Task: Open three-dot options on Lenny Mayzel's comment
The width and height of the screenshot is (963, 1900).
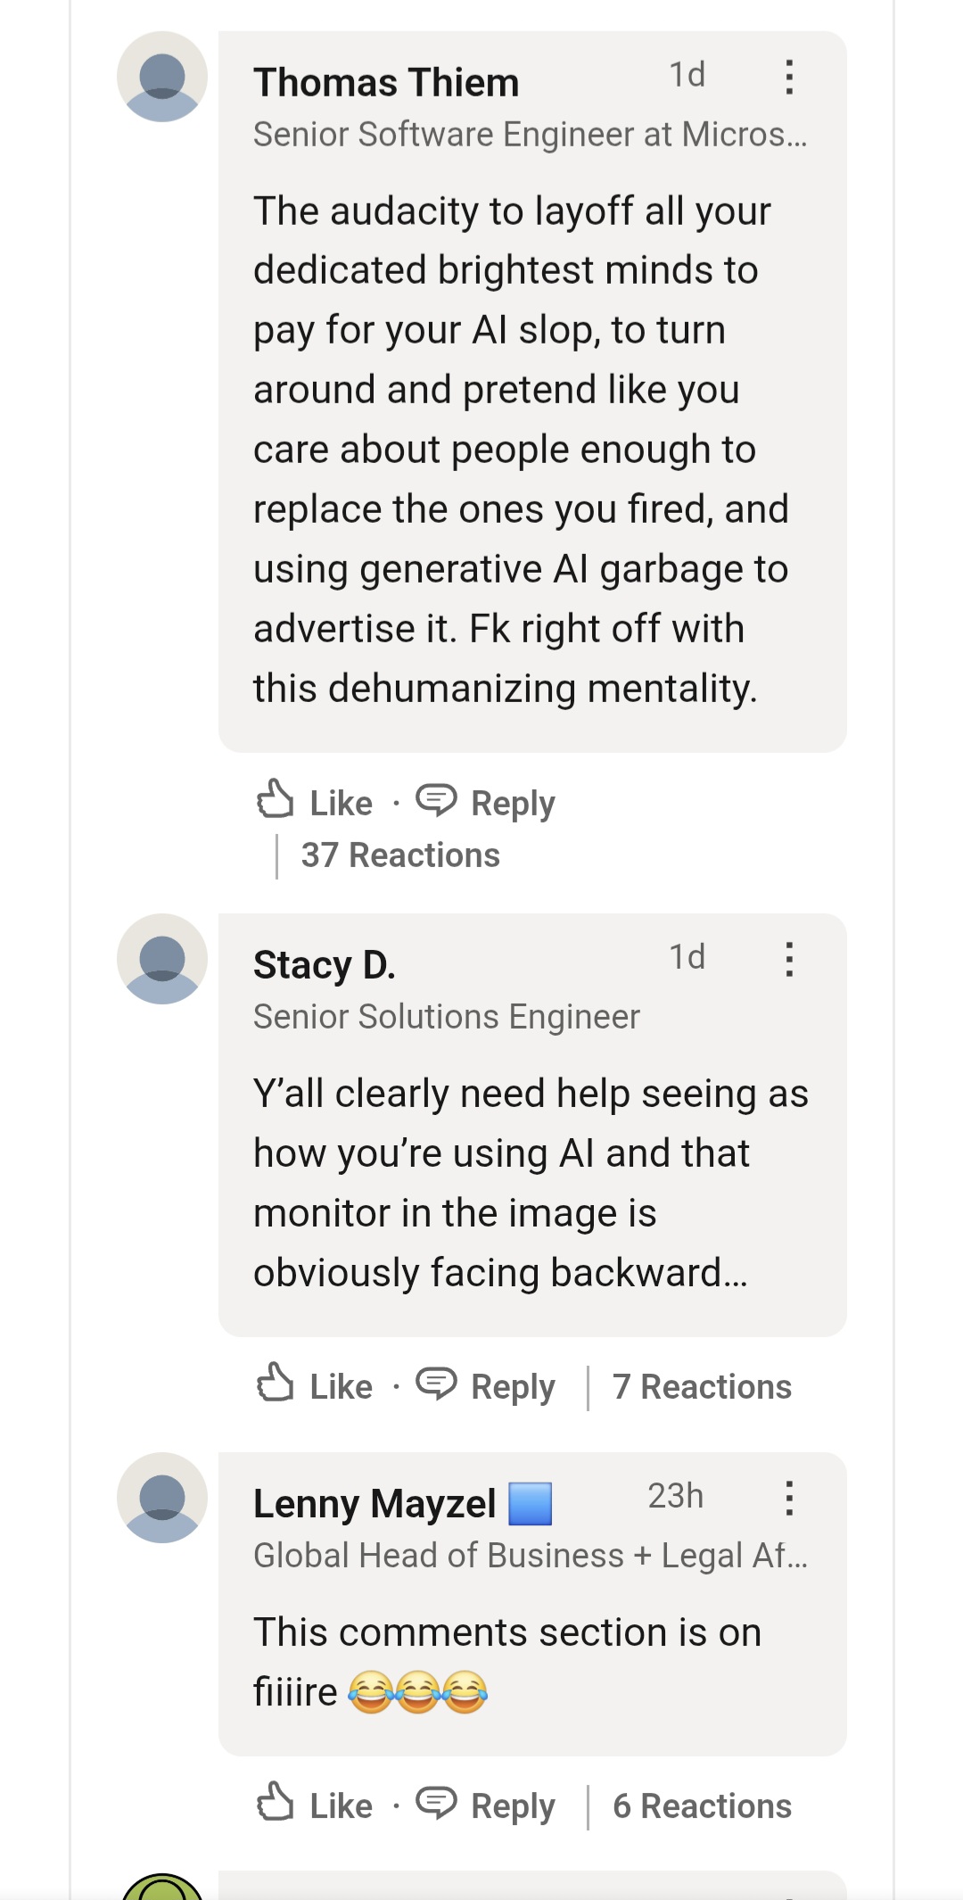Action: [789, 1498]
